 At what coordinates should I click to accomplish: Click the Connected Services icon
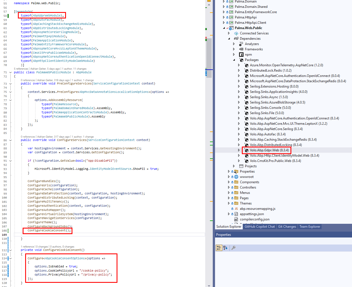point(236,33)
